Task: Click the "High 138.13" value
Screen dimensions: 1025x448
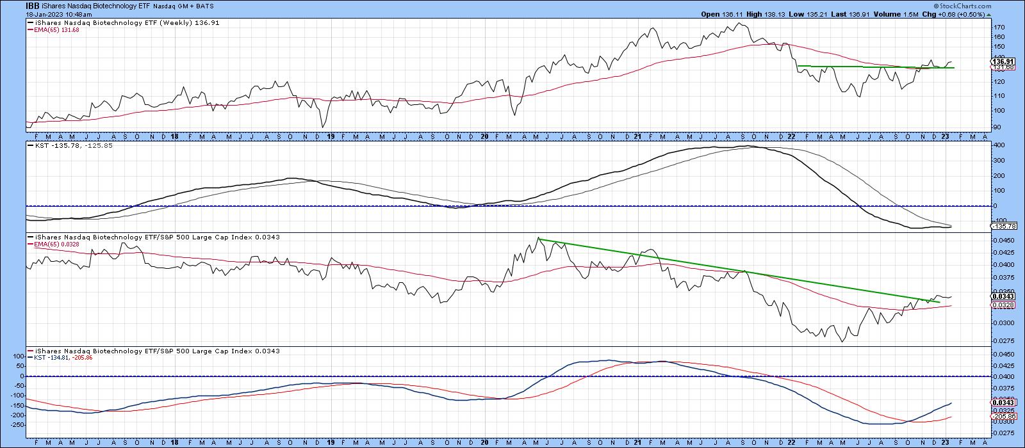Action: click(x=764, y=13)
